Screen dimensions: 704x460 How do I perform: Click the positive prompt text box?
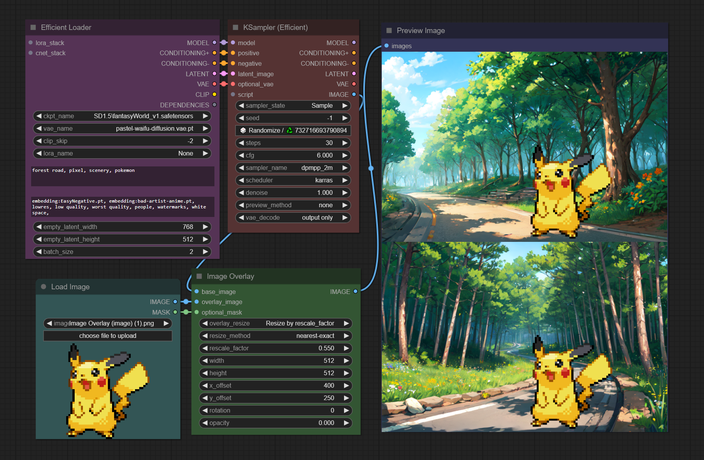pyautogui.click(x=122, y=176)
